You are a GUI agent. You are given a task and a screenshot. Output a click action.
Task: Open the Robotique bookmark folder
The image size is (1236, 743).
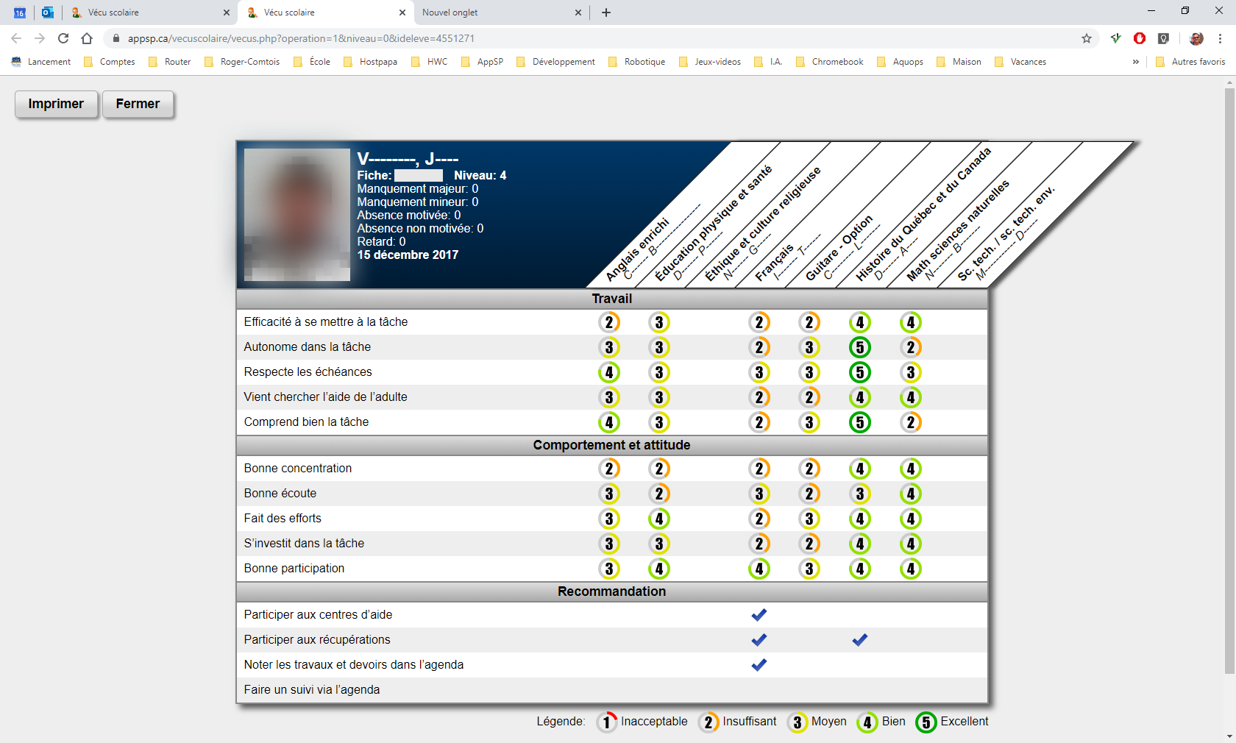(x=637, y=62)
